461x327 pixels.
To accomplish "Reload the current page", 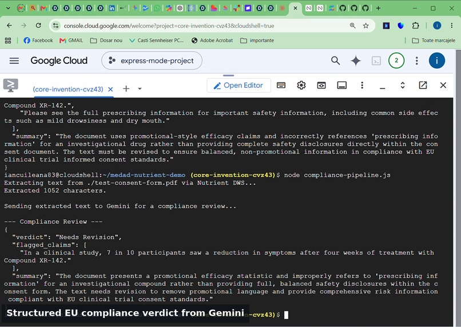I will (38, 26).
